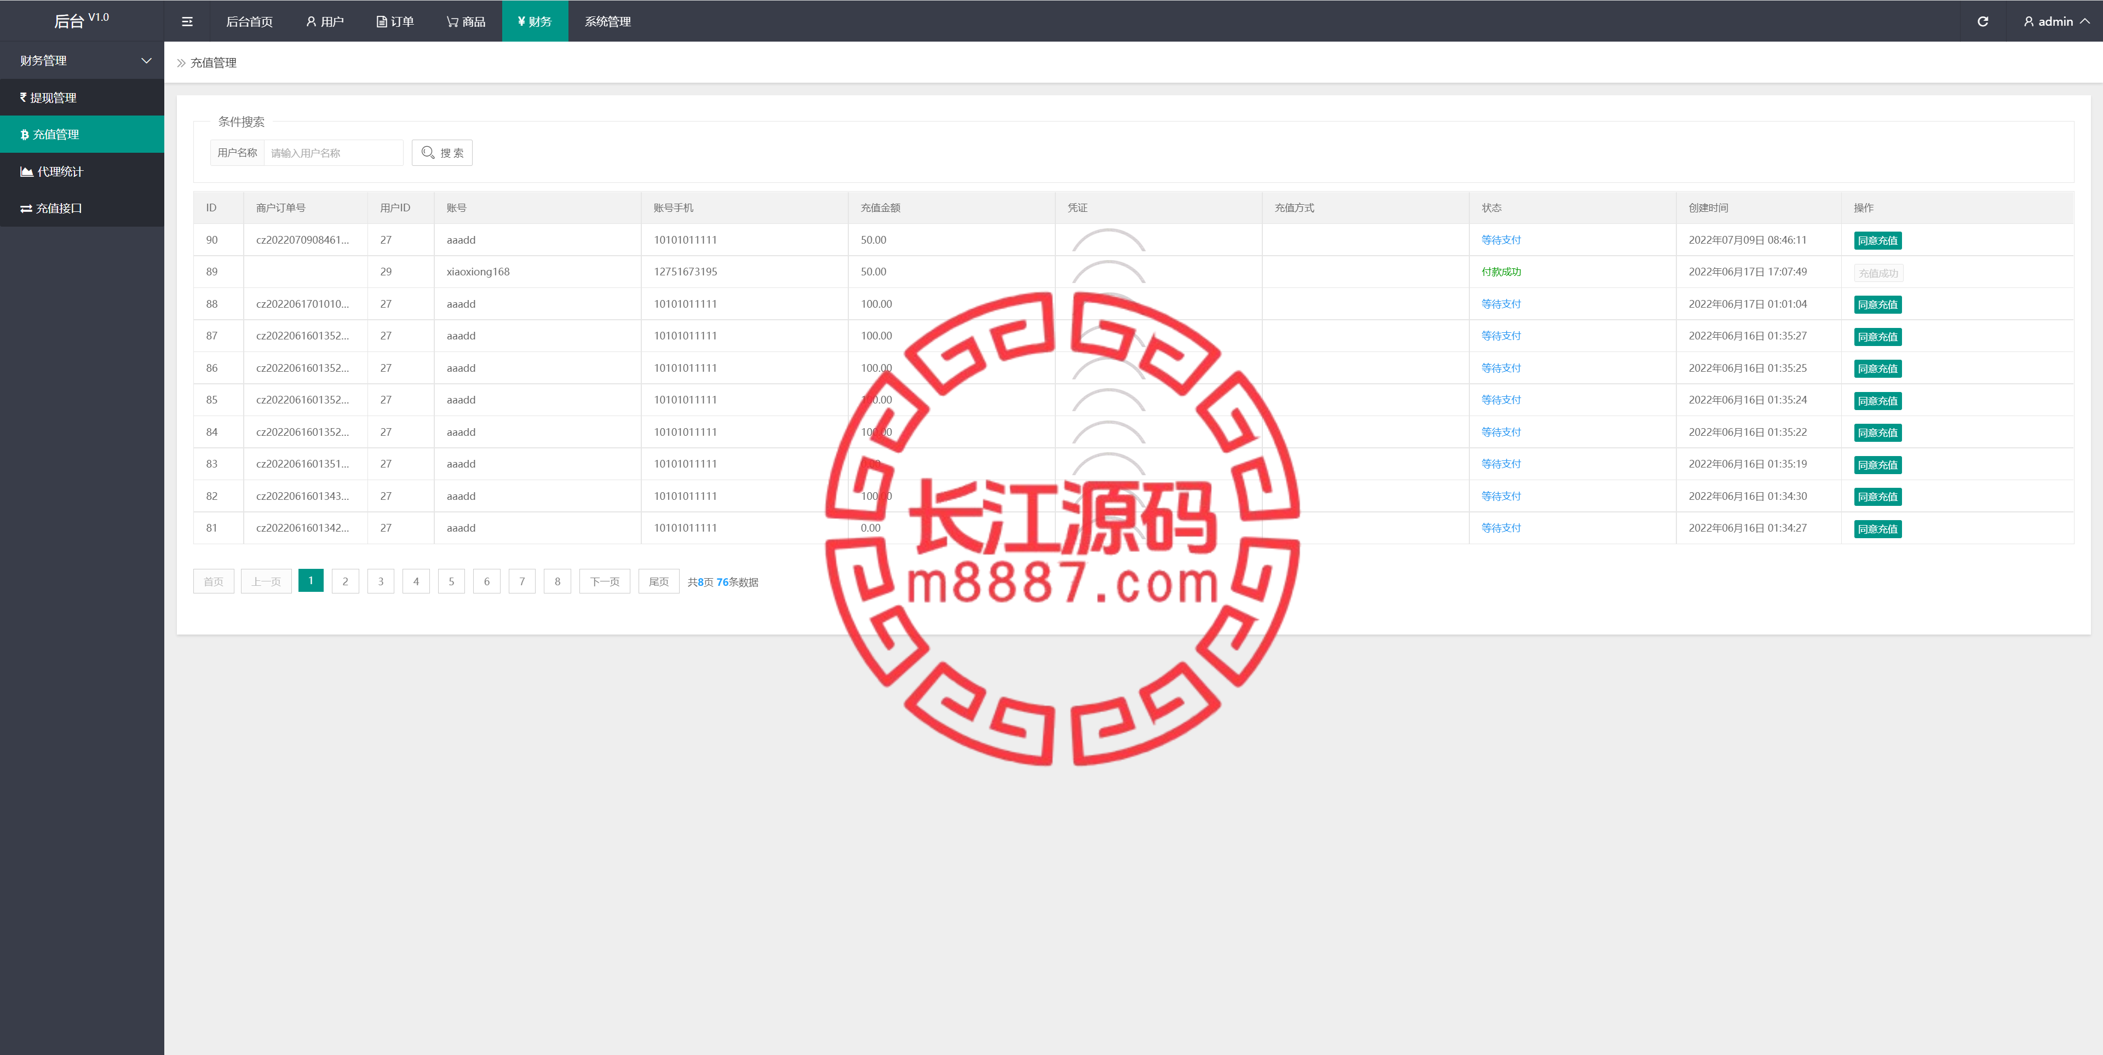The width and height of the screenshot is (2103, 1055).
Task: Collapse the 财务管理 sidebar group
Action: 82,60
